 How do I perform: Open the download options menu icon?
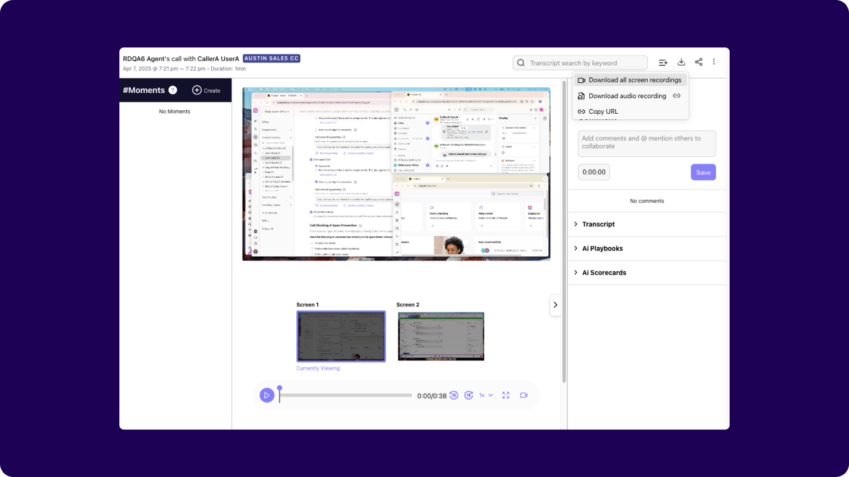(x=682, y=62)
